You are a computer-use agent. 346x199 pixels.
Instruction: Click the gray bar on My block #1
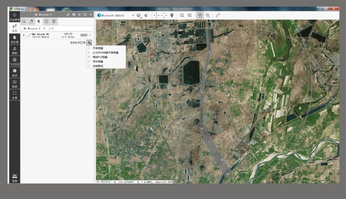tap(84, 35)
